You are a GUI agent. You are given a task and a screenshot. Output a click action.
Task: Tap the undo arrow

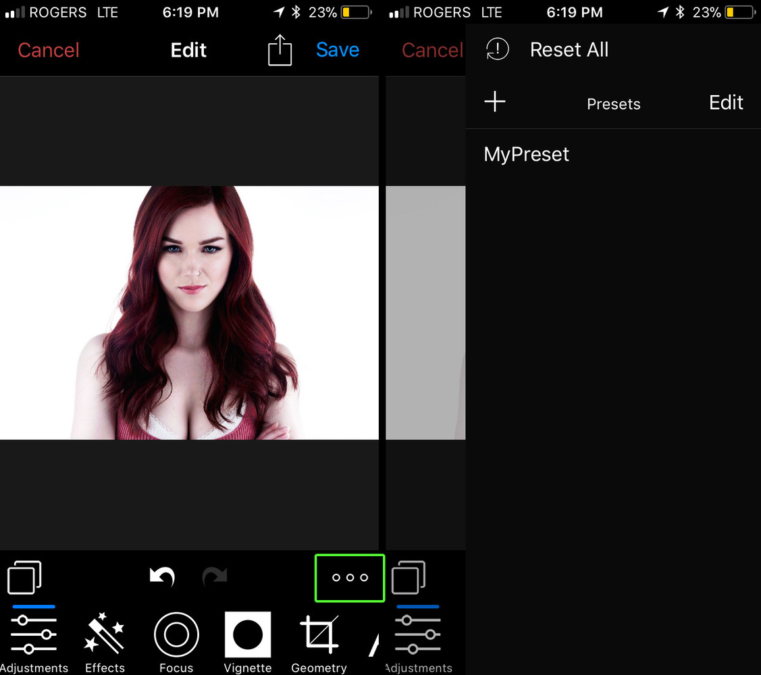pyautogui.click(x=162, y=576)
